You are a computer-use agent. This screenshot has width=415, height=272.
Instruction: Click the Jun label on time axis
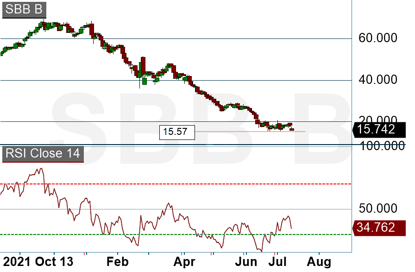click(246, 262)
